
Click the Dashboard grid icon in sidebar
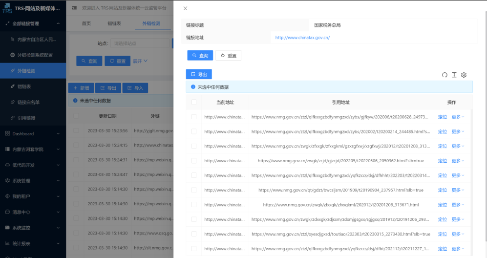[7, 133]
